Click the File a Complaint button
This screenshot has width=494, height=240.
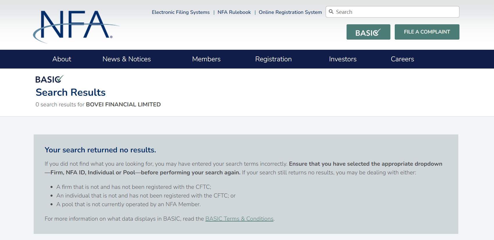click(x=427, y=32)
